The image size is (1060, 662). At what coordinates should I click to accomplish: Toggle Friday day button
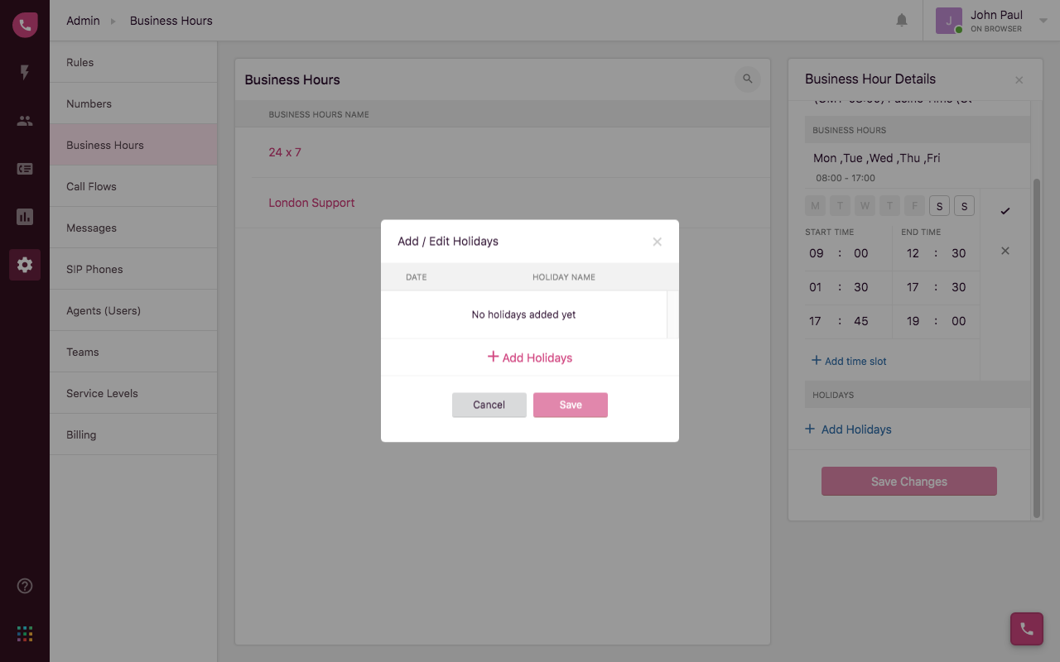pyautogui.click(x=915, y=206)
